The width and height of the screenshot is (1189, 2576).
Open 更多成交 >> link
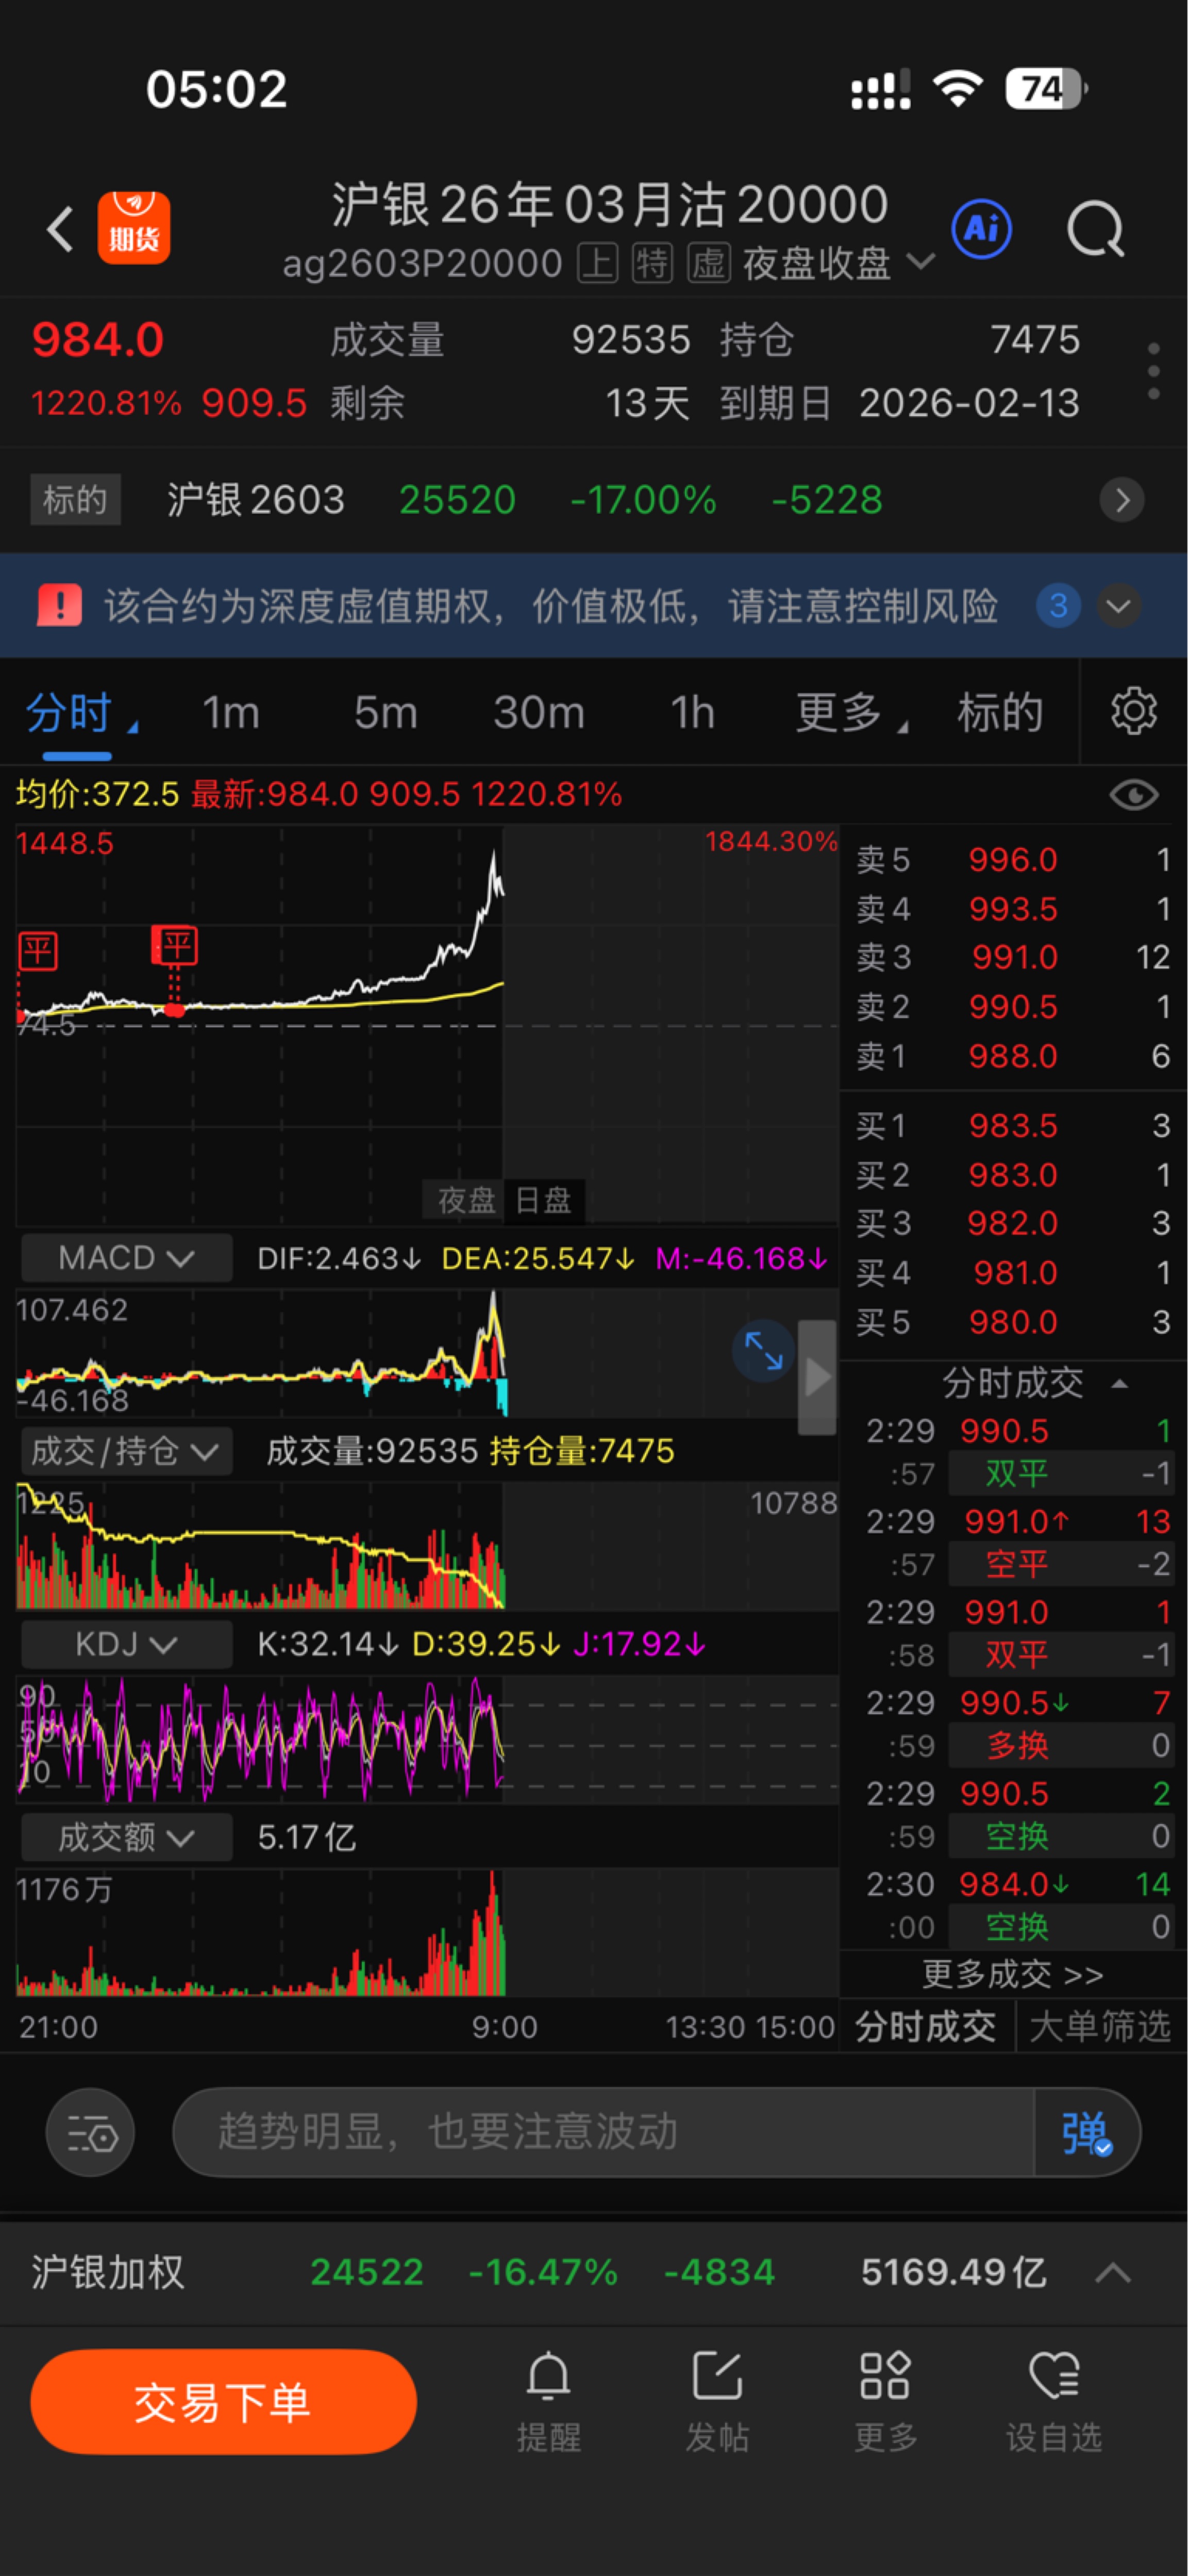[1012, 1974]
